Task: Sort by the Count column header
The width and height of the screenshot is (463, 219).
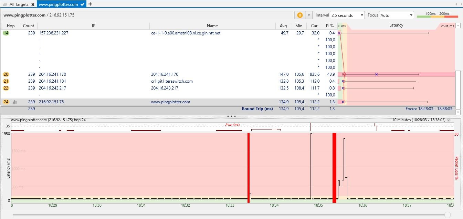Action: tap(29, 26)
